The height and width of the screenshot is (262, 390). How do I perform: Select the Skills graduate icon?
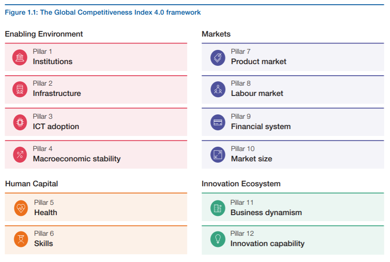tap(21, 239)
